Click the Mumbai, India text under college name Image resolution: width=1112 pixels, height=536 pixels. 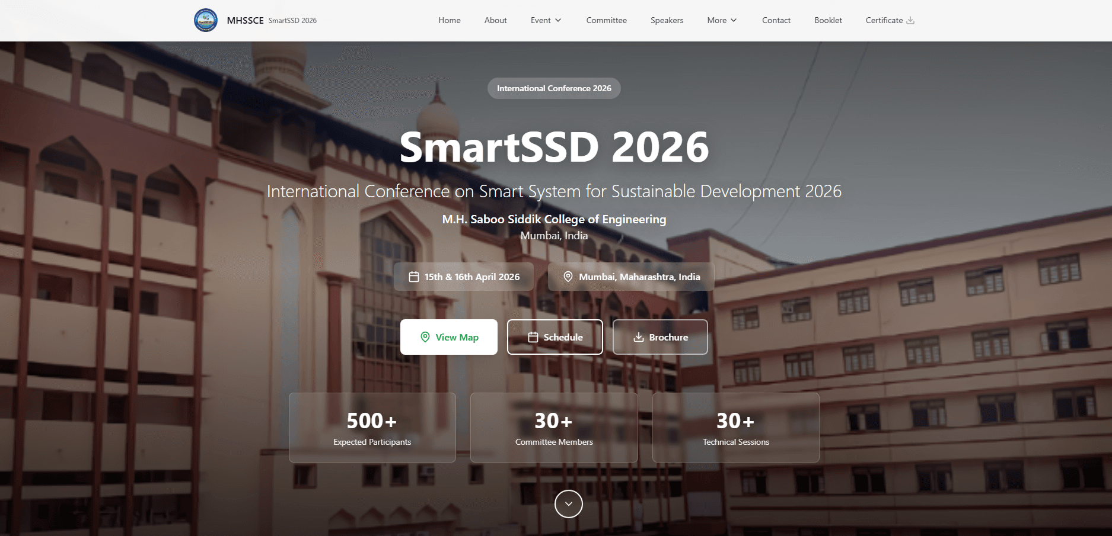coord(554,236)
